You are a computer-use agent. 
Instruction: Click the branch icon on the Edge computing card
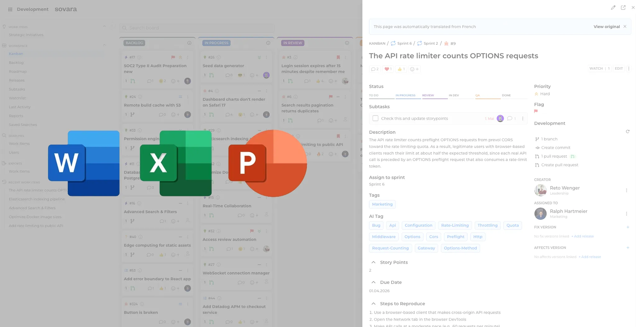pyautogui.click(x=133, y=255)
